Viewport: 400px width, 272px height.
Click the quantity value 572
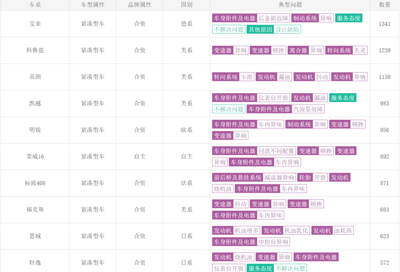pos(385,262)
